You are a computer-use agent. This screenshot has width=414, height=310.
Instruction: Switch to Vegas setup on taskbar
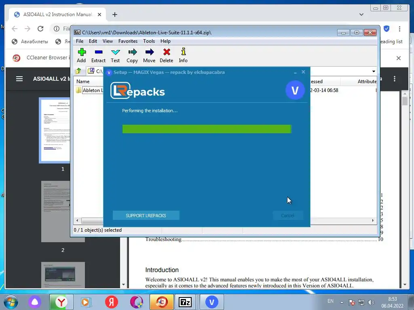pyautogui.click(x=211, y=302)
